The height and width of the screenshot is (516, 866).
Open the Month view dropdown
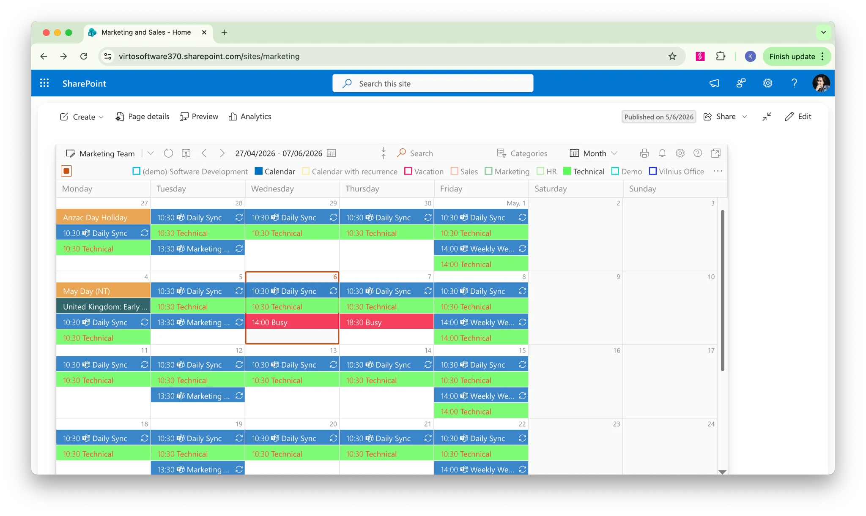pos(594,153)
